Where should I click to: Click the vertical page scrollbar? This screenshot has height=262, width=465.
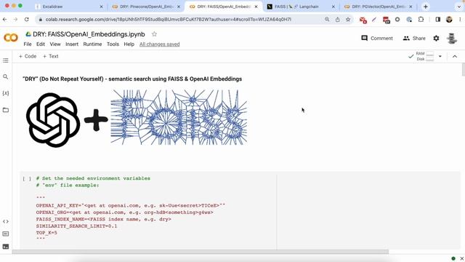point(464,70)
